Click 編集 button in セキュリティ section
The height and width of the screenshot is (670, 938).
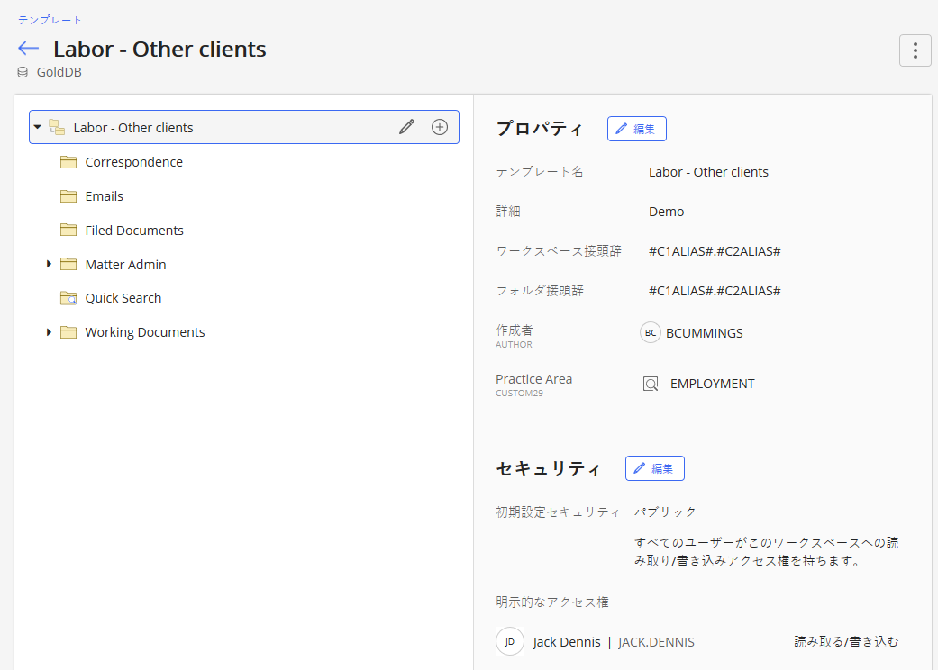[x=654, y=468]
